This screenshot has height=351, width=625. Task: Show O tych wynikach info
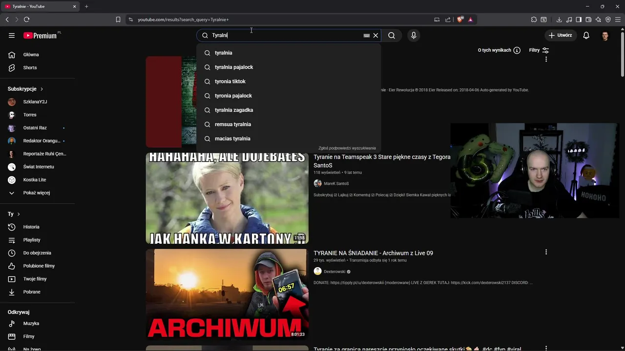click(x=499, y=50)
